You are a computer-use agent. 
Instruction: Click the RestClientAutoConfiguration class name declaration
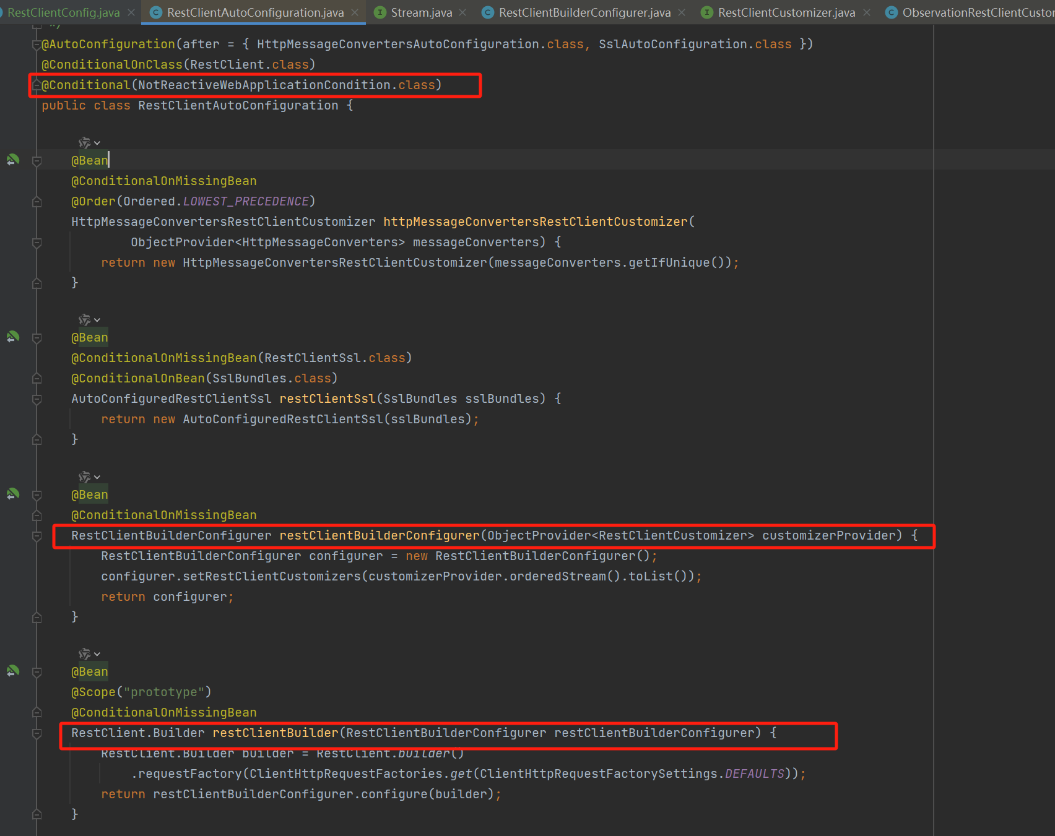click(x=238, y=105)
